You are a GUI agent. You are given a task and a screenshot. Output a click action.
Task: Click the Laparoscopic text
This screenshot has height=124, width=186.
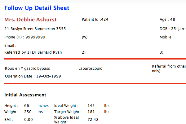(x=90, y=69)
